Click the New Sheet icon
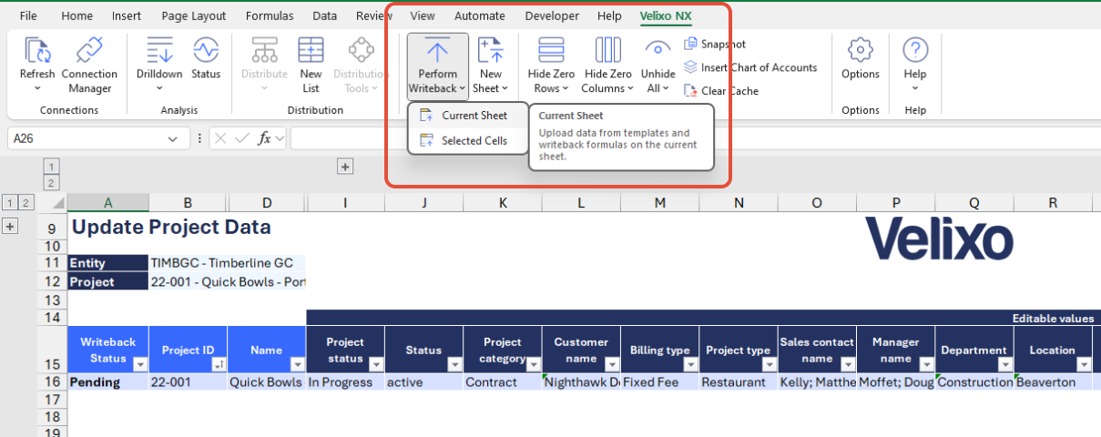Image resolution: width=1101 pixels, height=437 pixels. [491, 50]
